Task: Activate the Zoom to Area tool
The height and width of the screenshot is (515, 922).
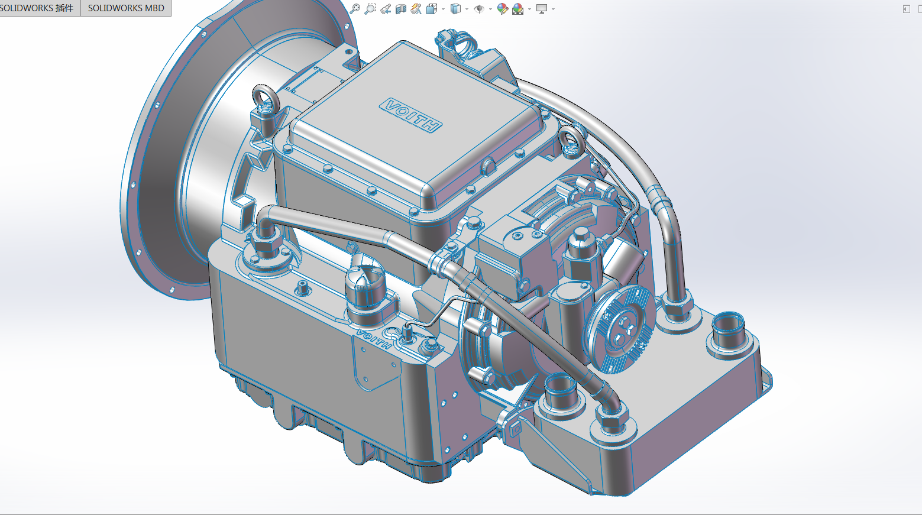Action: (370, 9)
